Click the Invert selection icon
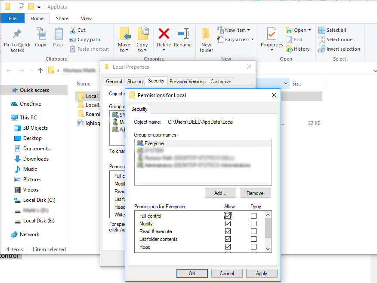This screenshot has height=283, width=377. (x=322, y=49)
